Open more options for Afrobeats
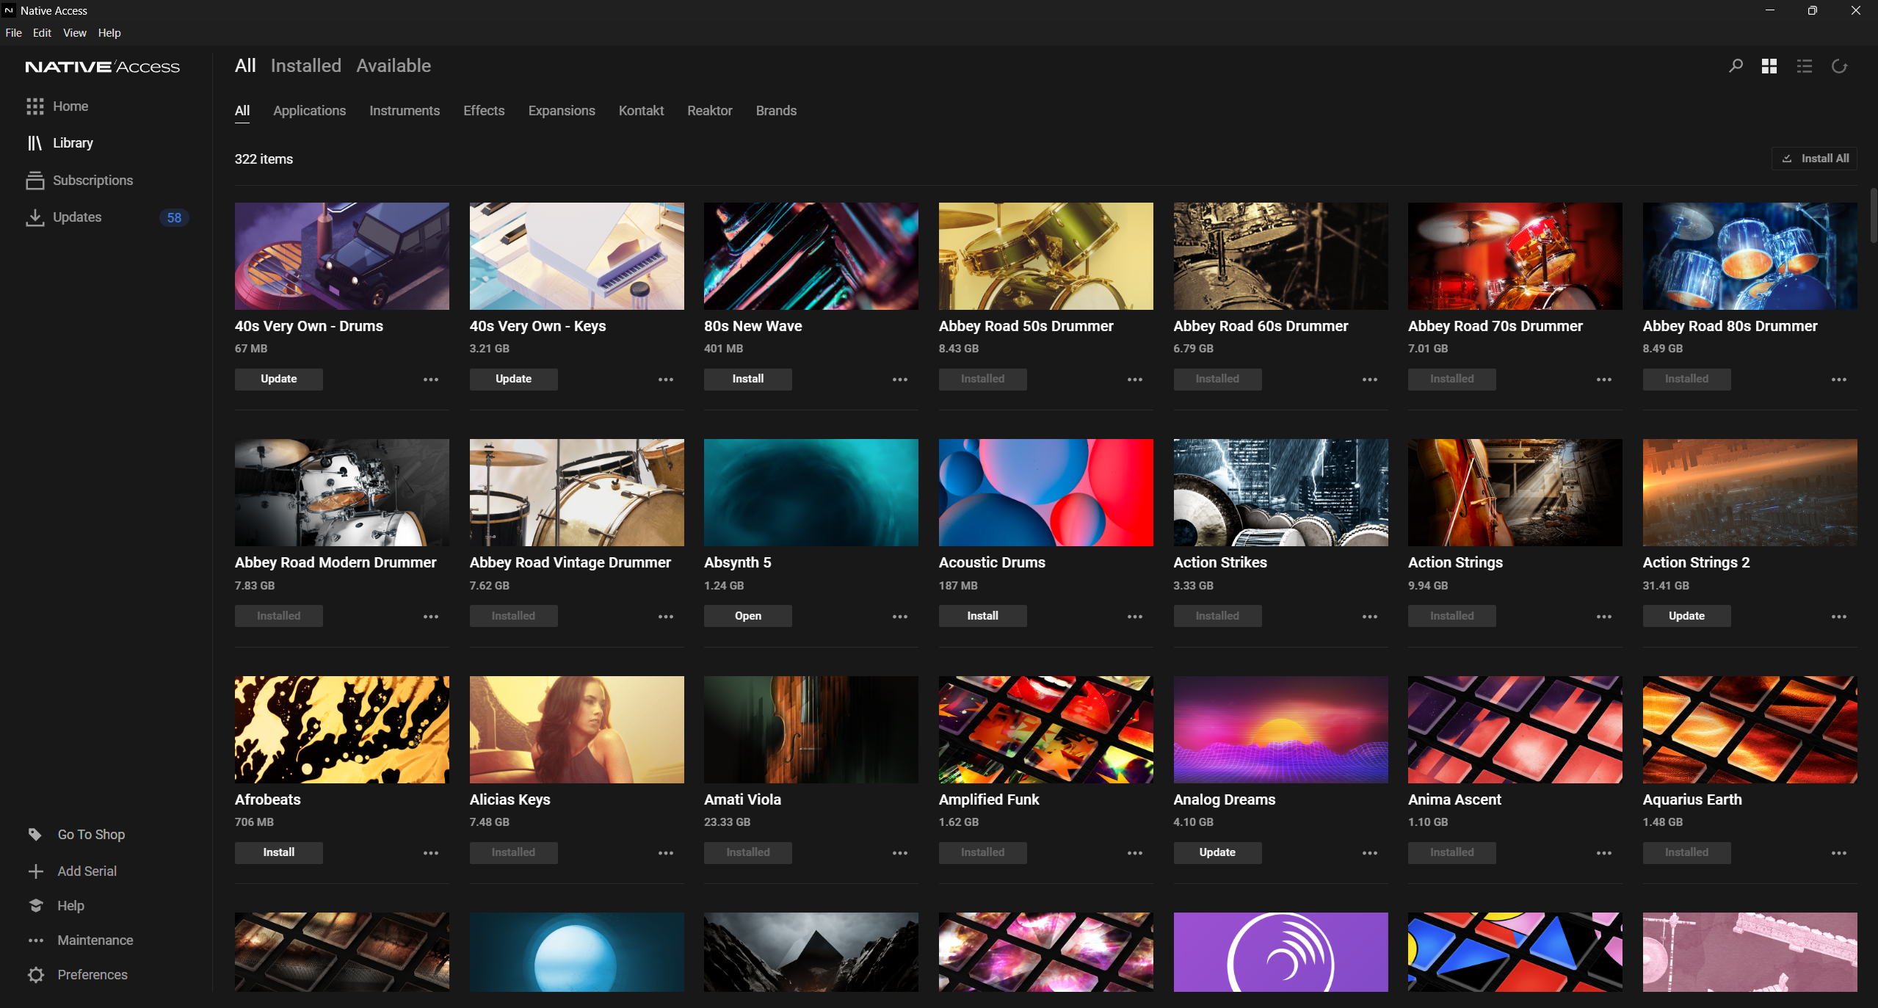Viewport: 1878px width, 1008px height. (431, 853)
